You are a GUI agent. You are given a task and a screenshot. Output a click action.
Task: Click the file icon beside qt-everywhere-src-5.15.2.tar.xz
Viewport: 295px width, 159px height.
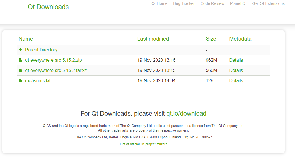(20, 71)
